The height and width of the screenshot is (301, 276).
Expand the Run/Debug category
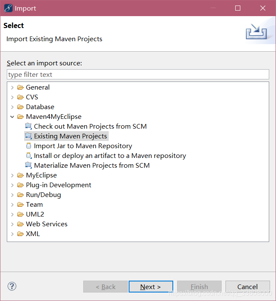point(12,195)
